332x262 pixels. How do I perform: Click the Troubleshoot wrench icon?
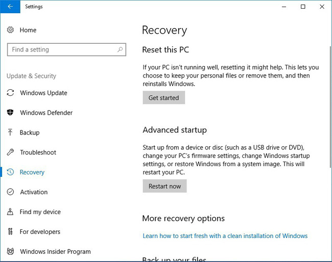pos(10,152)
